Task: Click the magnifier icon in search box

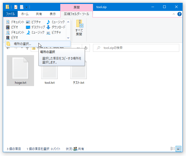Action: point(98,48)
